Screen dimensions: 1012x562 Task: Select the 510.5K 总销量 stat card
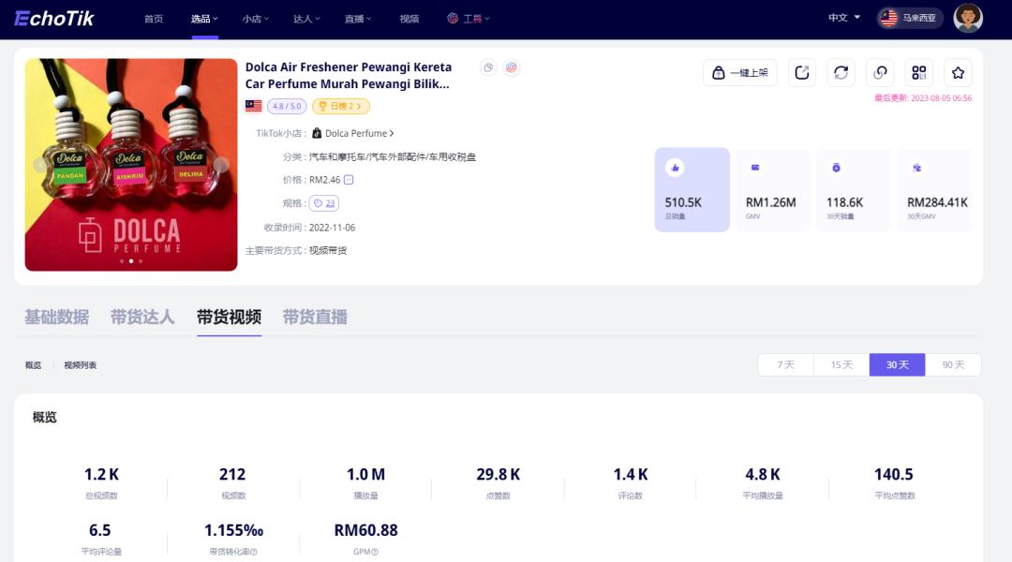pyautogui.click(x=692, y=190)
